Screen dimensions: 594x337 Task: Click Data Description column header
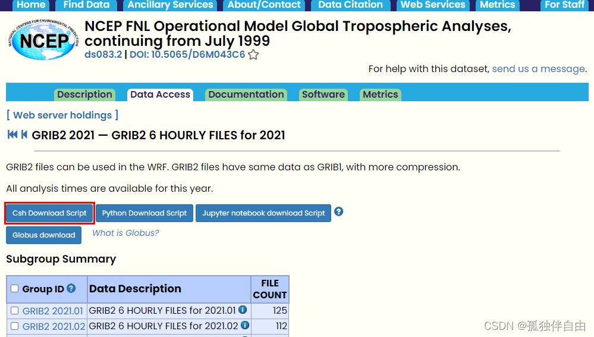[x=169, y=289]
